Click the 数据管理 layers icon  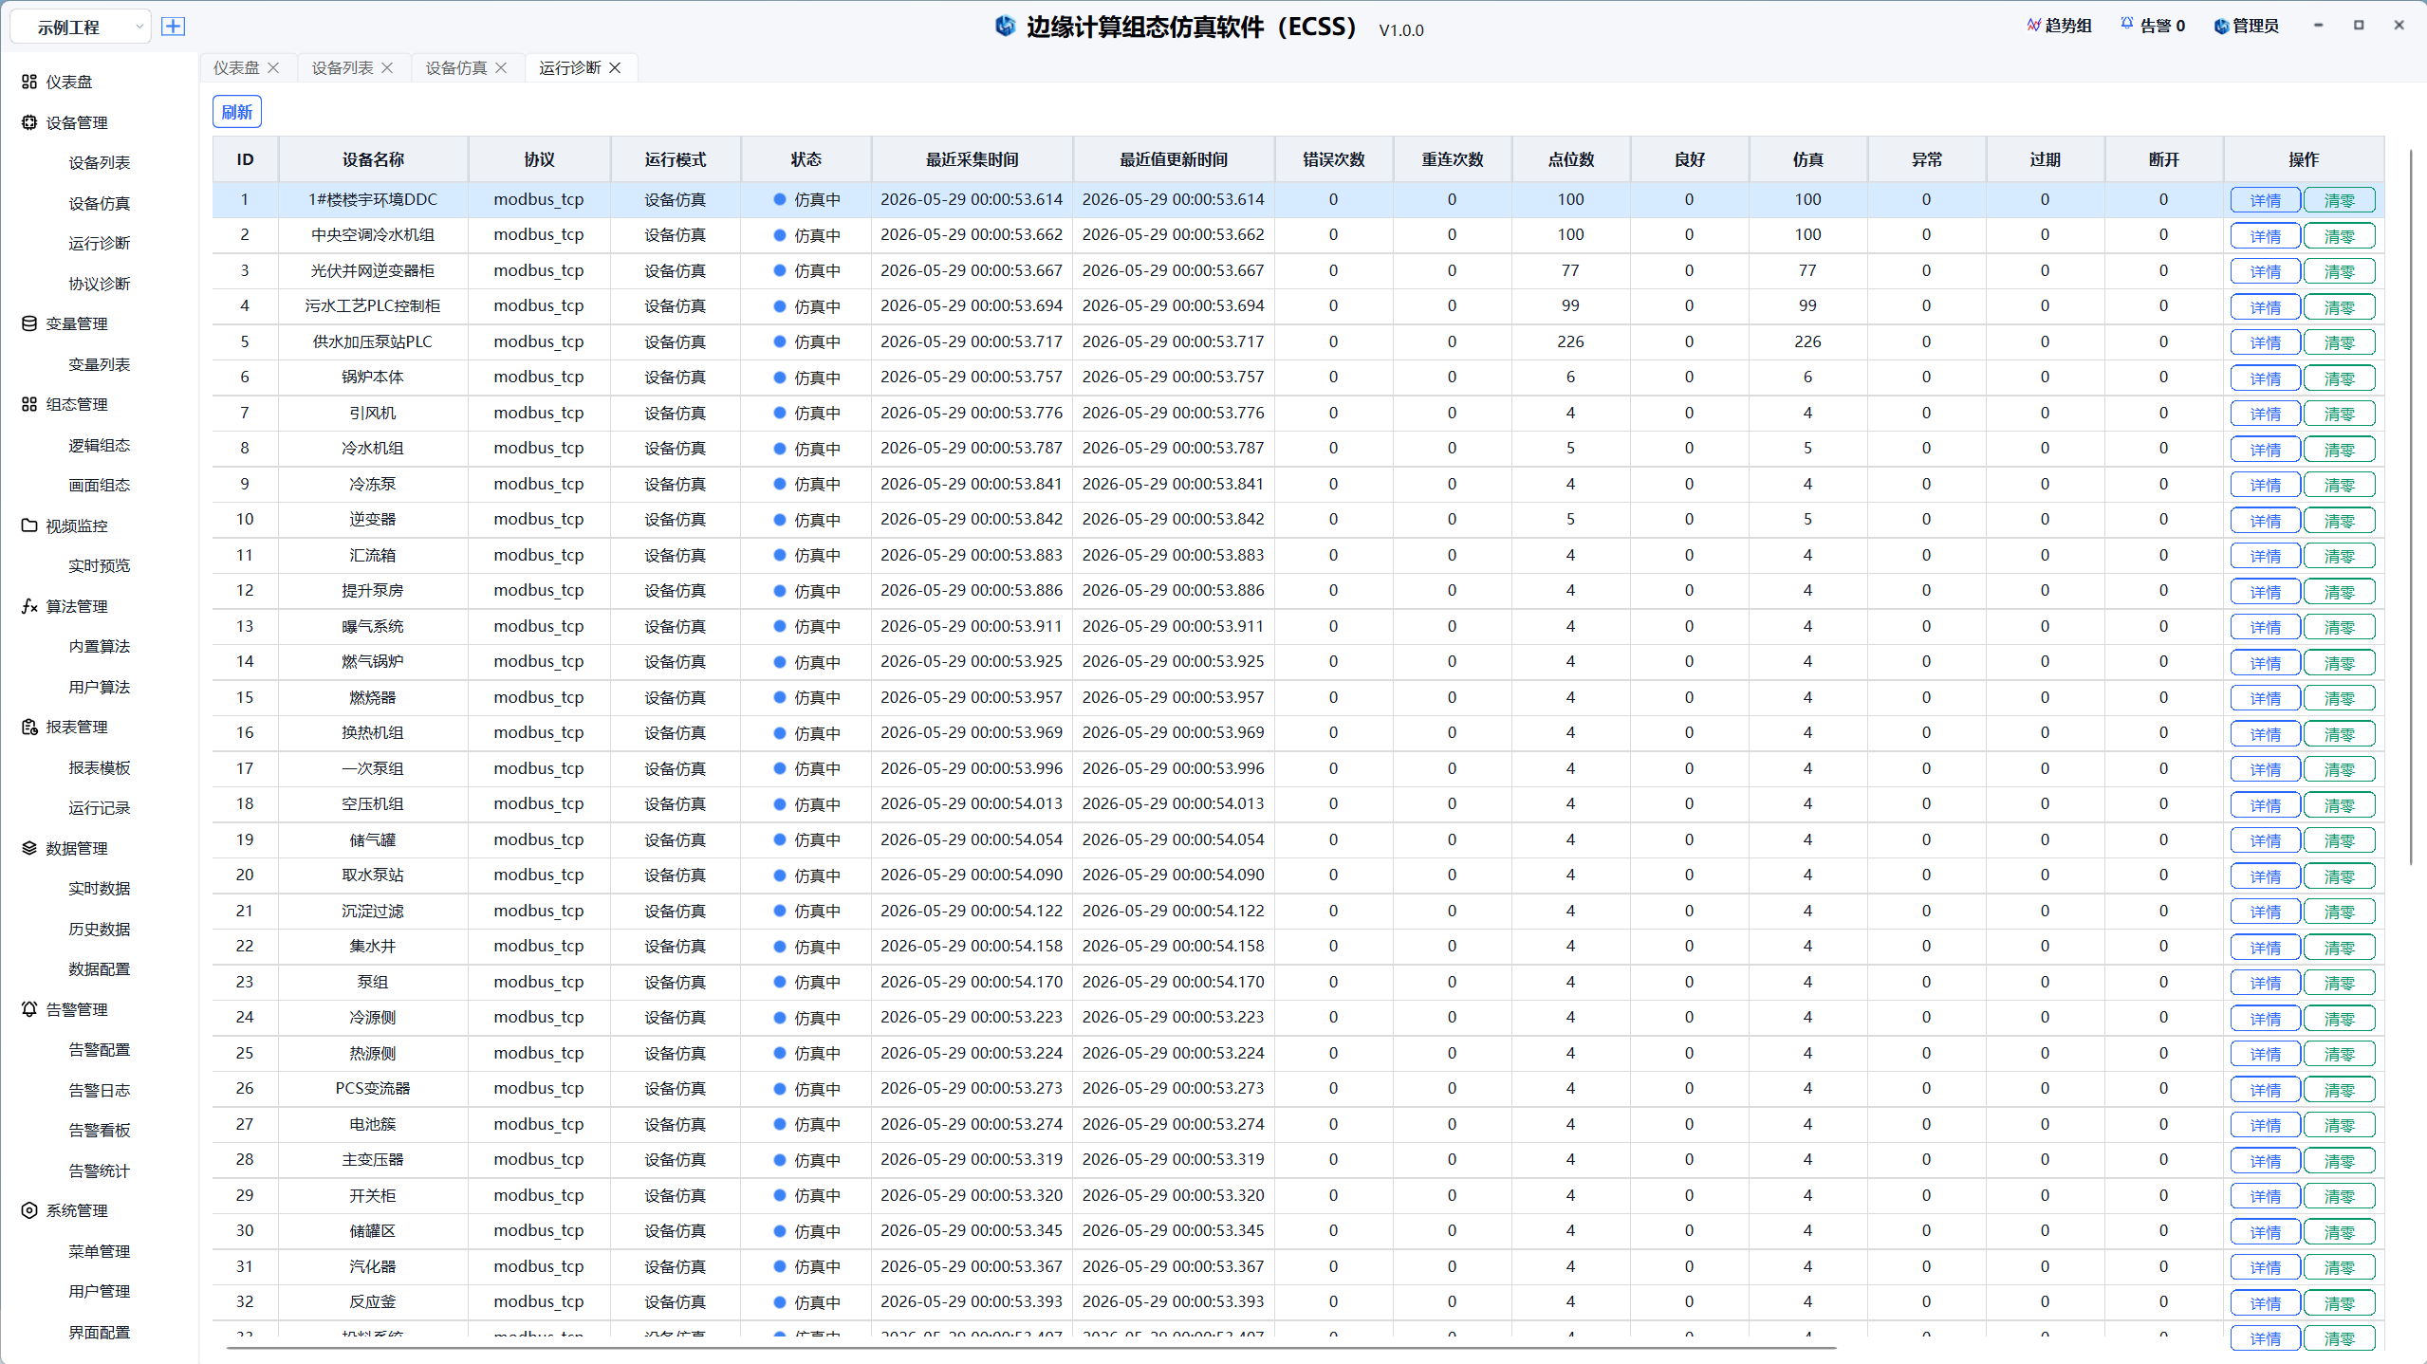29,848
